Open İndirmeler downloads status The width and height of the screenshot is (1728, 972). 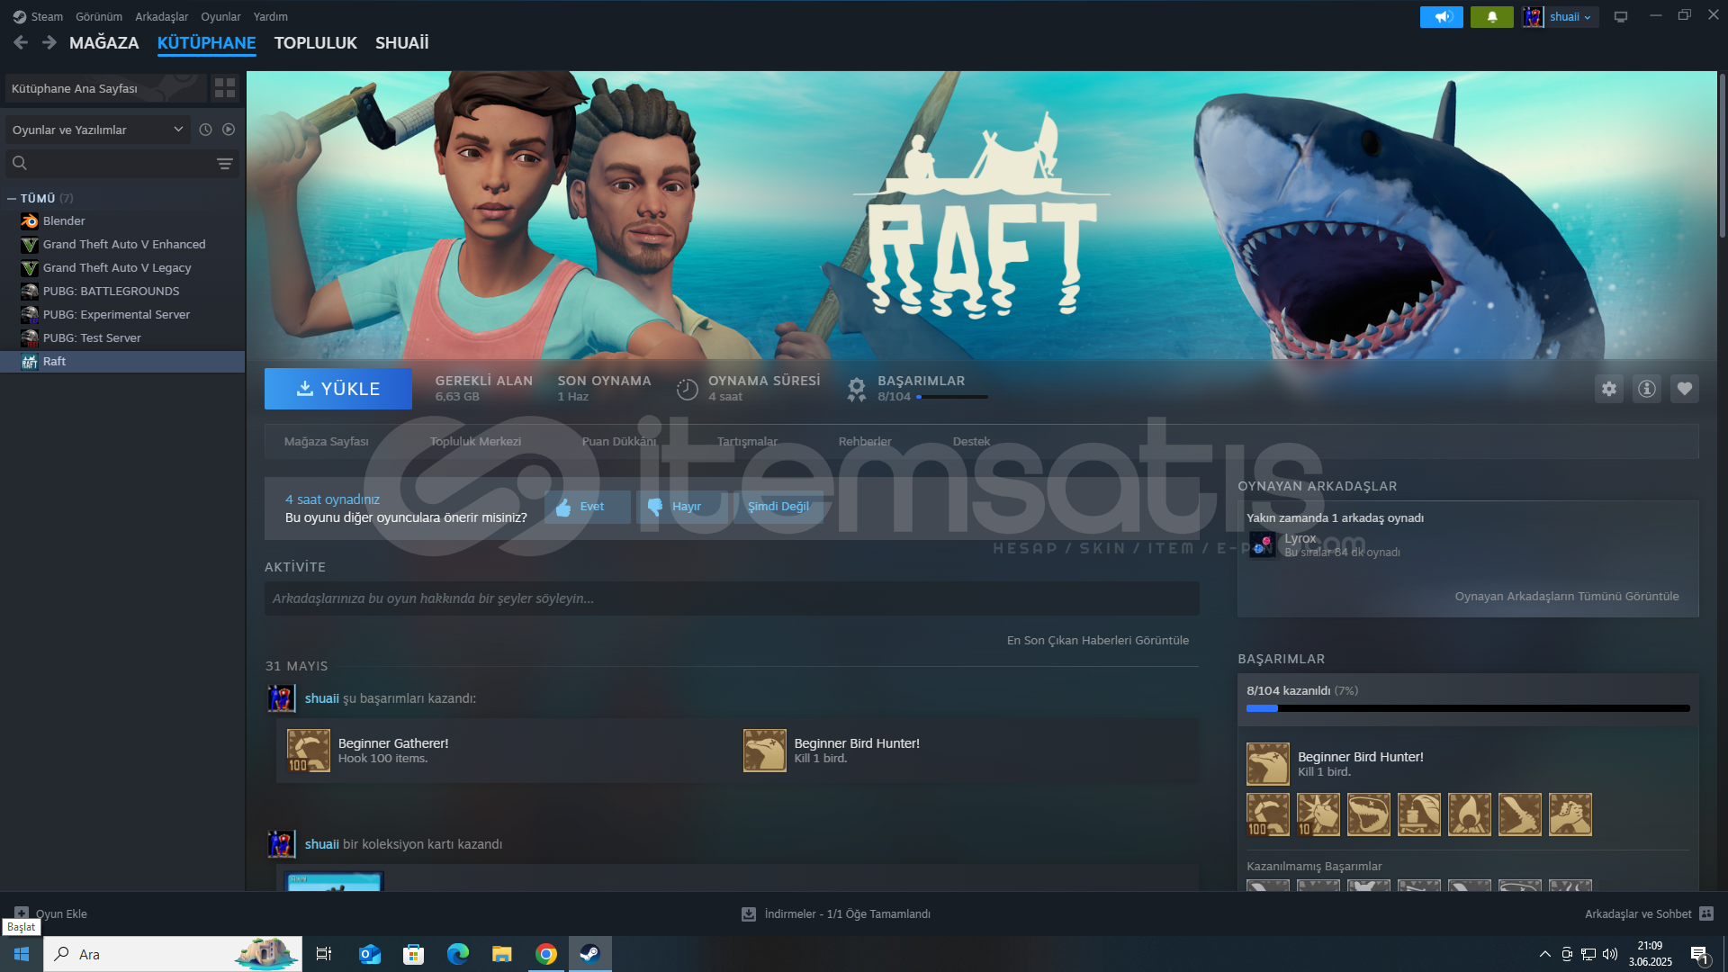(x=836, y=913)
